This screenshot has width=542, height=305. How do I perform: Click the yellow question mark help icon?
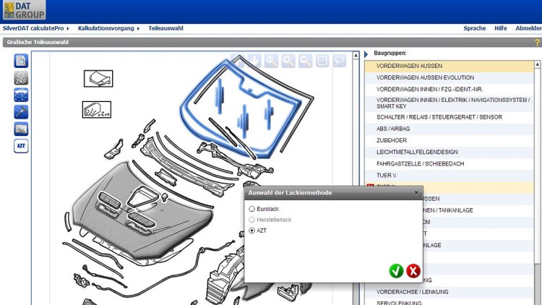[537, 43]
